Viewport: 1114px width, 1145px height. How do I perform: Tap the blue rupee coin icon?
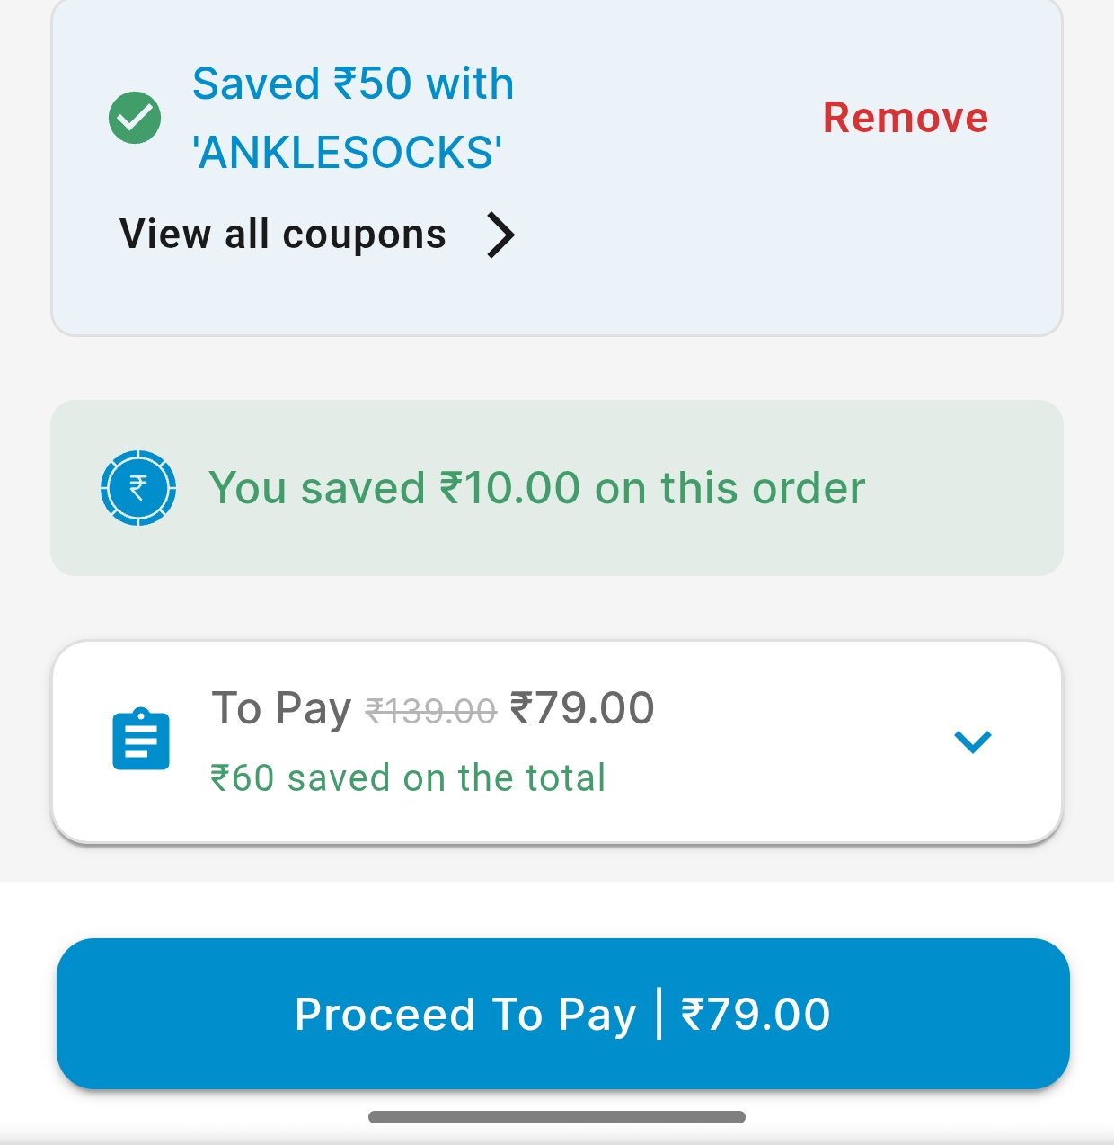pyautogui.click(x=137, y=488)
